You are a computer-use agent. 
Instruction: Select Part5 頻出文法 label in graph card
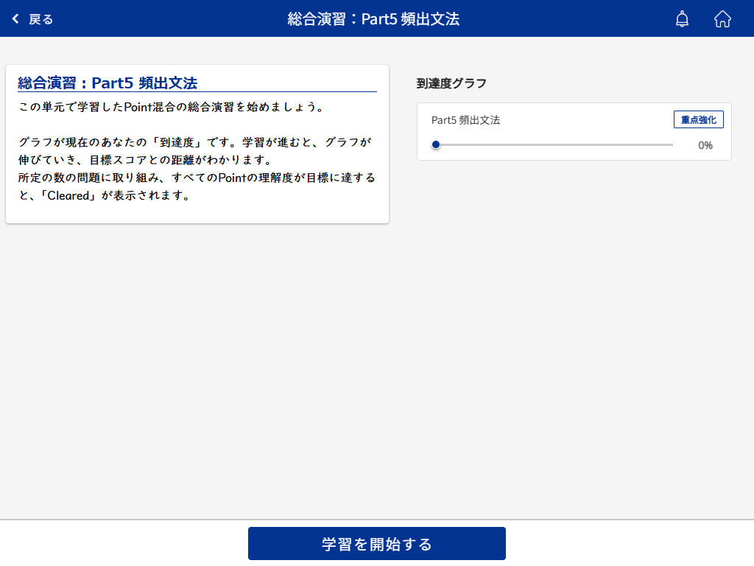465,120
